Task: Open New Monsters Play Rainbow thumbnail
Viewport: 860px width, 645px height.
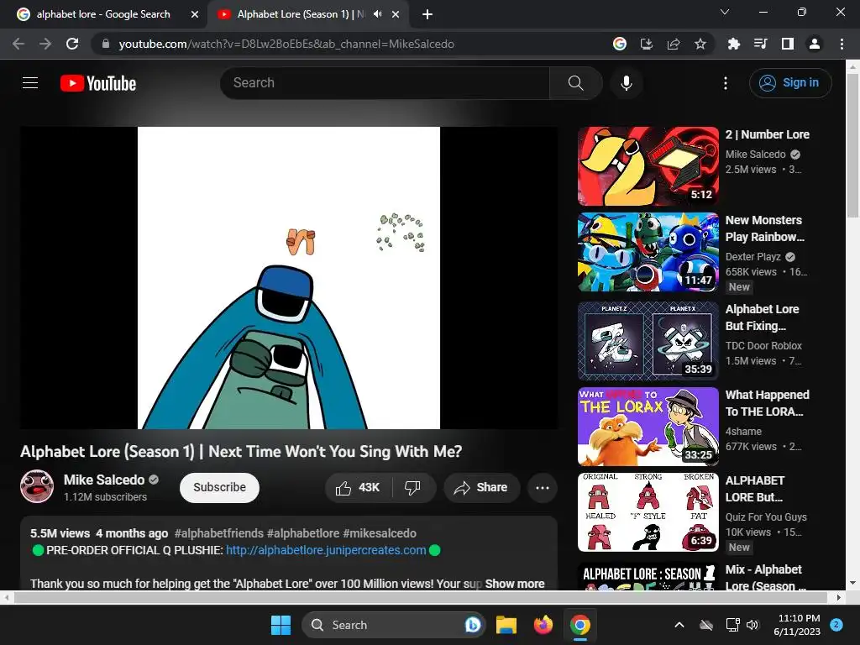Action: coord(648,252)
